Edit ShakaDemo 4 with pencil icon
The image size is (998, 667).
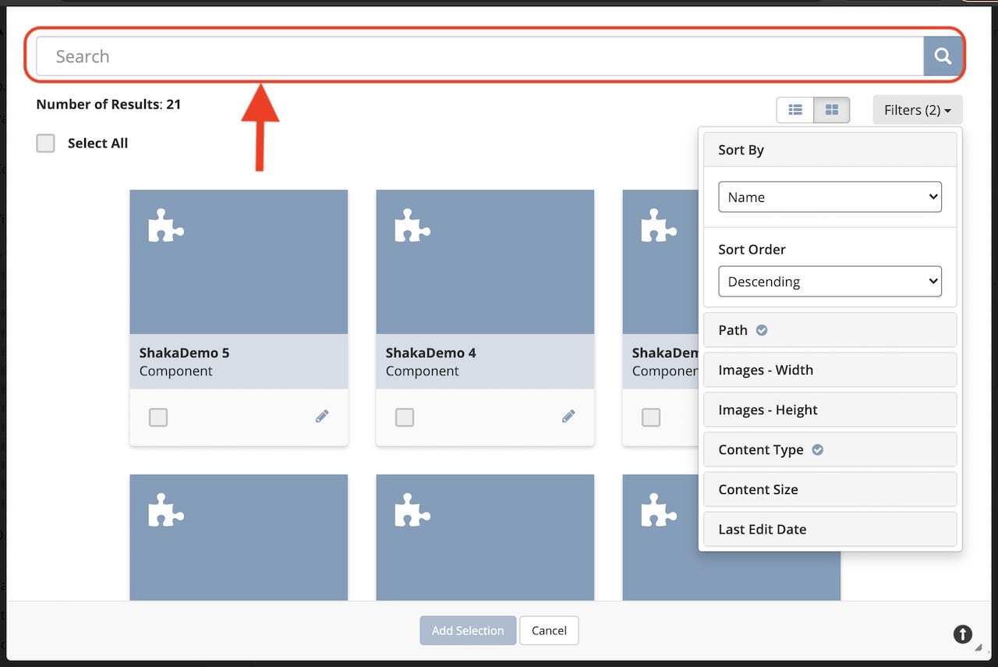[x=568, y=417]
